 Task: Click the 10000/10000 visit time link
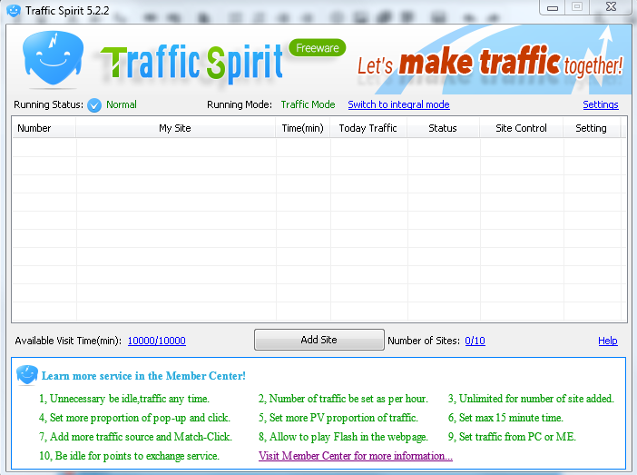pos(157,341)
